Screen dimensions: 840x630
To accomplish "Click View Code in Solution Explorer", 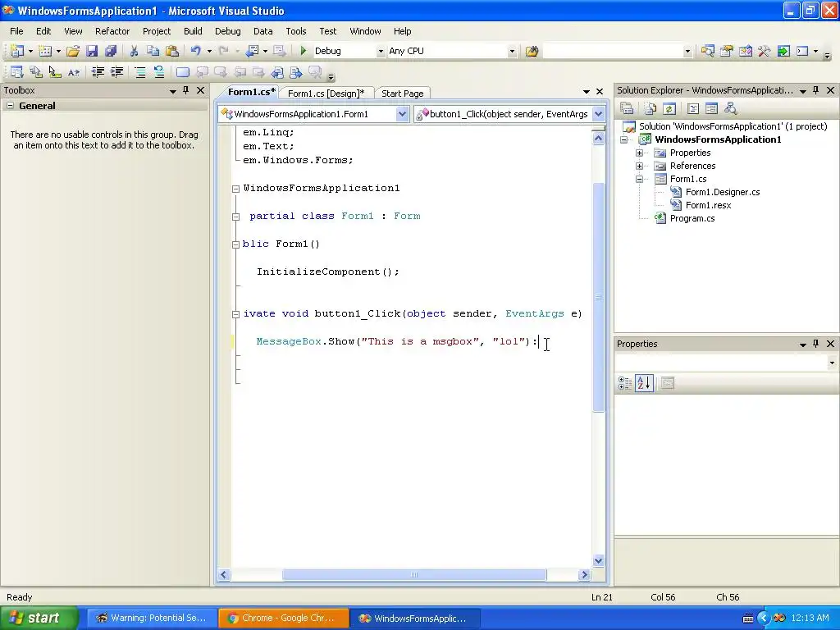I will (692, 109).
